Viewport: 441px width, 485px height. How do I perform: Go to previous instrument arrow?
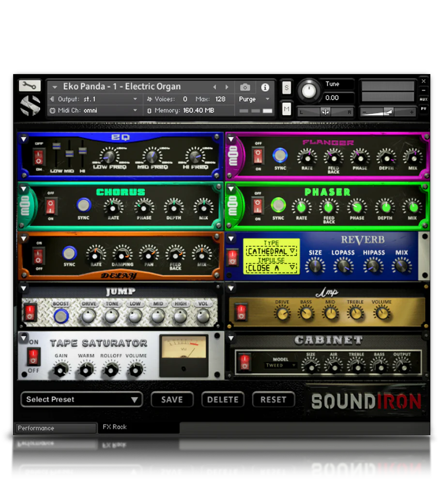[x=214, y=87]
